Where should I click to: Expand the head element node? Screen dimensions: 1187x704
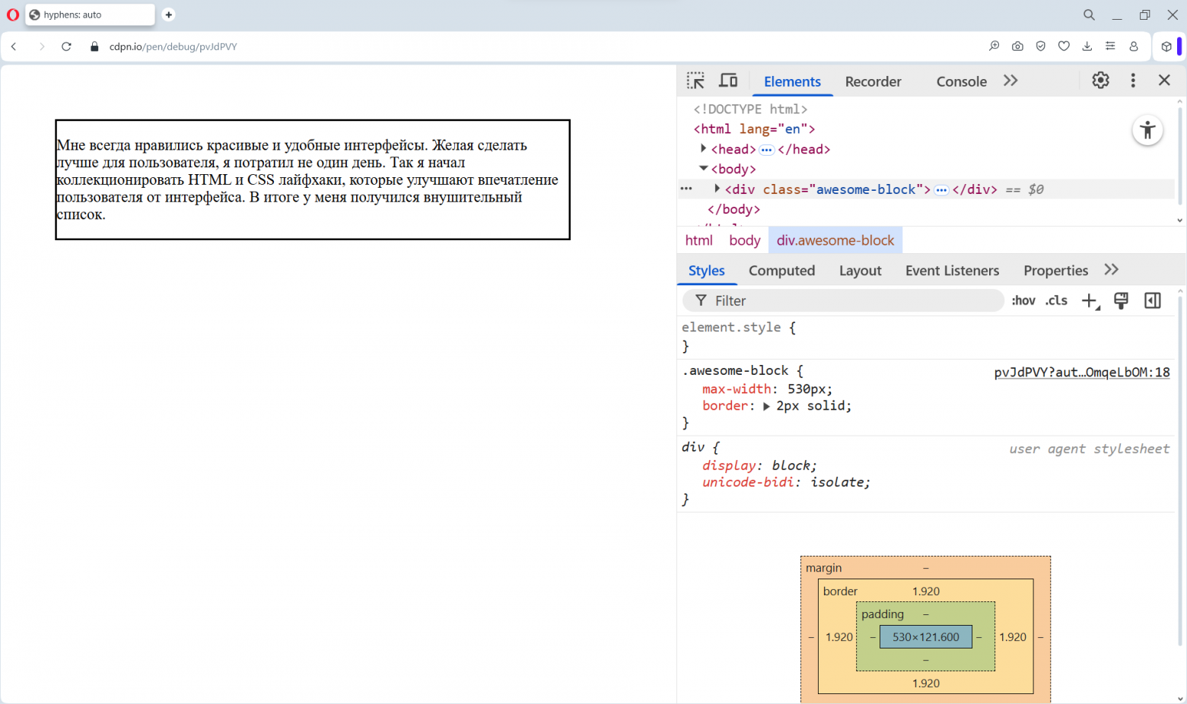click(704, 149)
